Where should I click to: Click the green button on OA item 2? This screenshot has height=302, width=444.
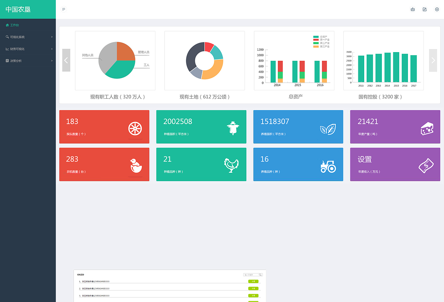point(253,288)
